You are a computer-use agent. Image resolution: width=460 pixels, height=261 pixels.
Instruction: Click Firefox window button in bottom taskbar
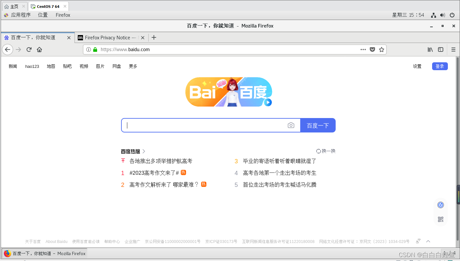[45, 253]
